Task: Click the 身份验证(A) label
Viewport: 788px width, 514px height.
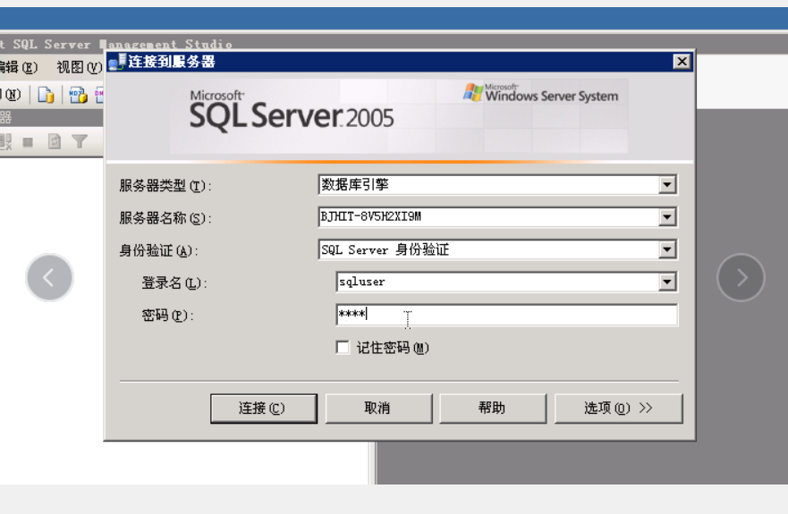Action: (159, 250)
